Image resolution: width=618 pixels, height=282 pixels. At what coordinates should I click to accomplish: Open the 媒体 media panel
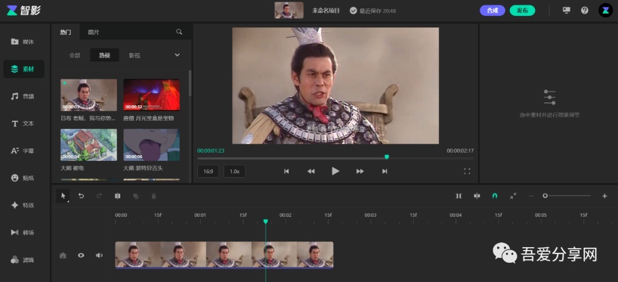[x=23, y=42]
